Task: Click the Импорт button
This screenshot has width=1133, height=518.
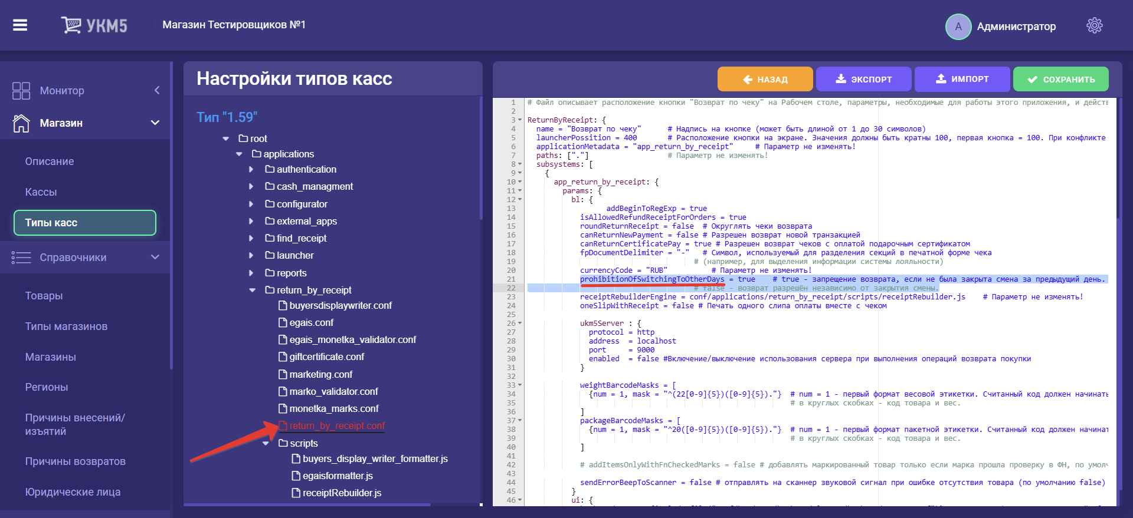Action: coord(962,79)
